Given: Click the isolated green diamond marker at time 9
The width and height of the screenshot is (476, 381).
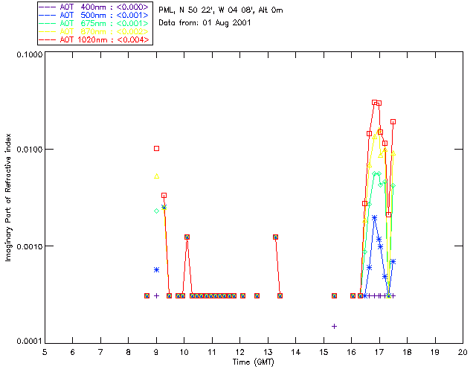Looking at the screenshot, I should click(x=157, y=211).
